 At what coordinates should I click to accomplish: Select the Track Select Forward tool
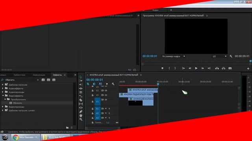[x=81, y=81]
